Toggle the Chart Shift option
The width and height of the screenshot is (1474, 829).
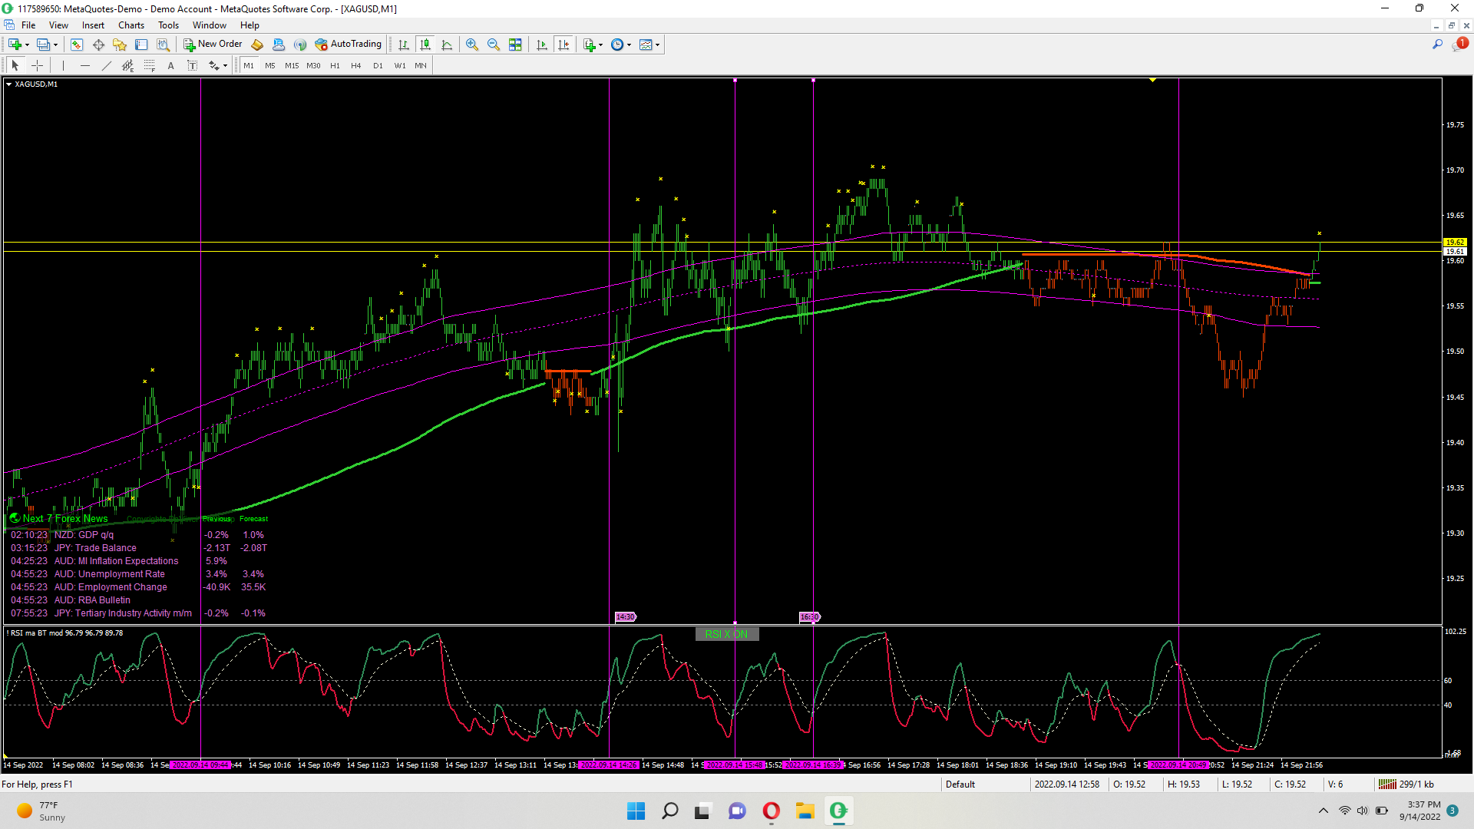[x=563, y=45]
